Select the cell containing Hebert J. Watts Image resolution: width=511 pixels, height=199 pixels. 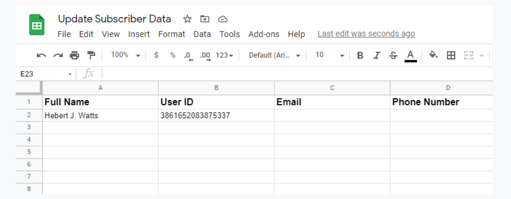click(x=100, y=116)
